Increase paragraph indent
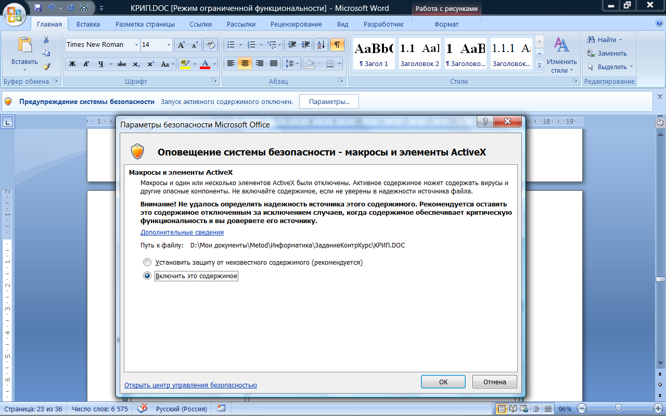 305,45
